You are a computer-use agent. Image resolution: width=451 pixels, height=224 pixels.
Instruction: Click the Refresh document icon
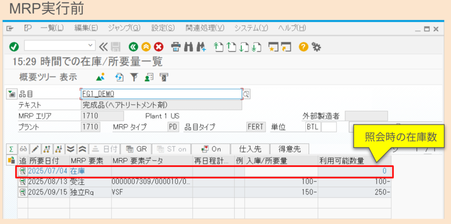(119, 77)
